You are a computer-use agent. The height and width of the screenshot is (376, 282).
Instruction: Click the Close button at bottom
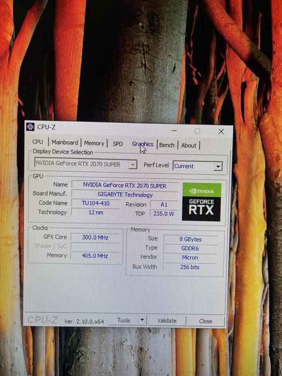tap(206, 321)
